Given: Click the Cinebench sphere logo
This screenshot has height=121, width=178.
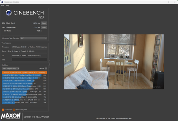Looking at the screenshot, I should click(x=9, y=13).
